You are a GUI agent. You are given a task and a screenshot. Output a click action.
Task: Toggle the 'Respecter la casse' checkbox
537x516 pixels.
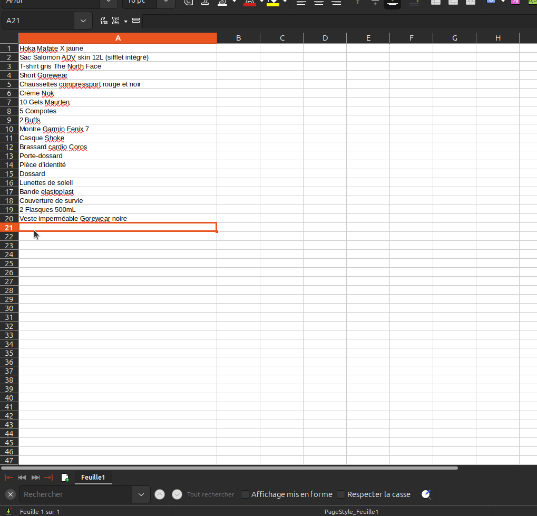(x=341, y=494)
